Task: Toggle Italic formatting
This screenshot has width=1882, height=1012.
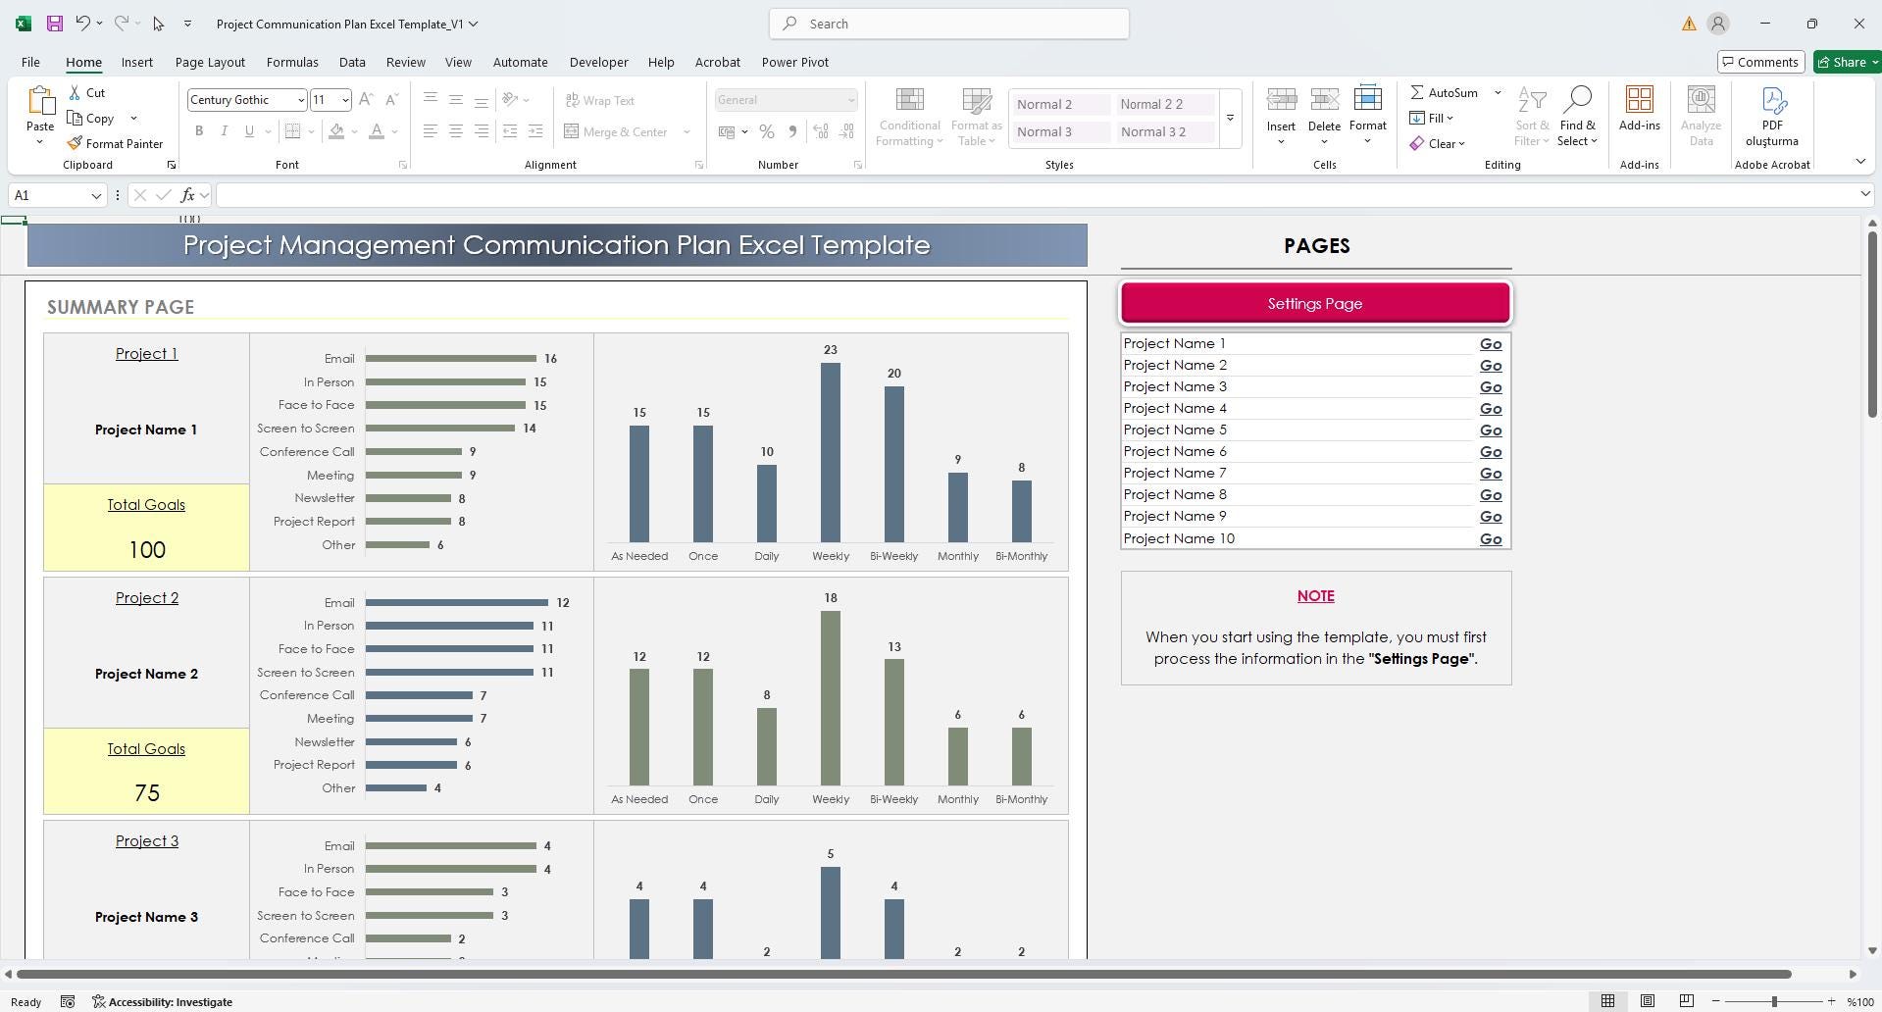Action: (225, 131)
